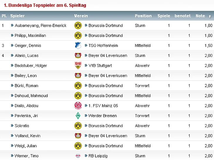The height and width of the screenshot is (160, 214).
Task: Click the VfB Stuttgart crest next to Badstuber
Action: pos(78,65)
